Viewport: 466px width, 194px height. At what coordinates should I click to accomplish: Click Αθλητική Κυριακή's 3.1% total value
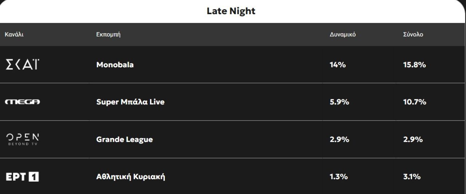click(412, 177)
